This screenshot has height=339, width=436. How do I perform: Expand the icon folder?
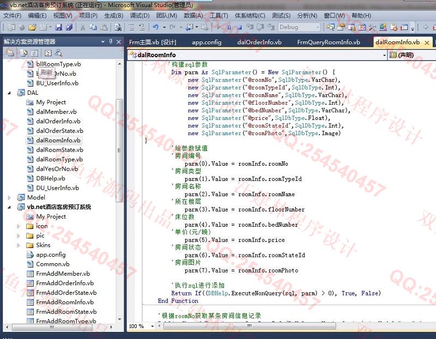pyautogui.click(x=19, y=226)
